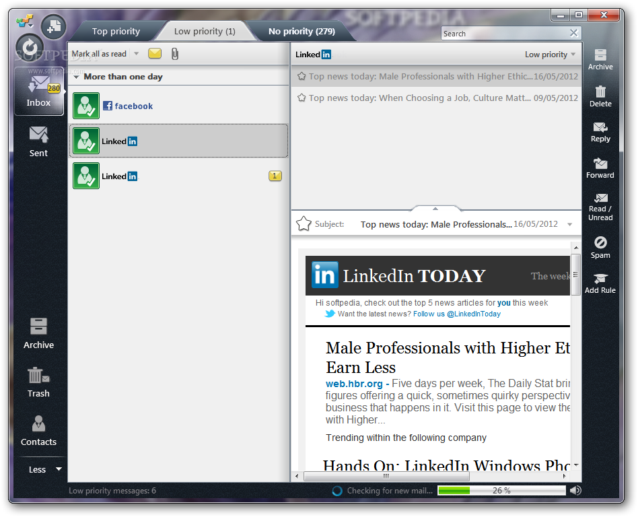Viewport: 638px width, 517px height.
Task: Filter messages with attachments paperclip icon
Action: pos(174,54)
